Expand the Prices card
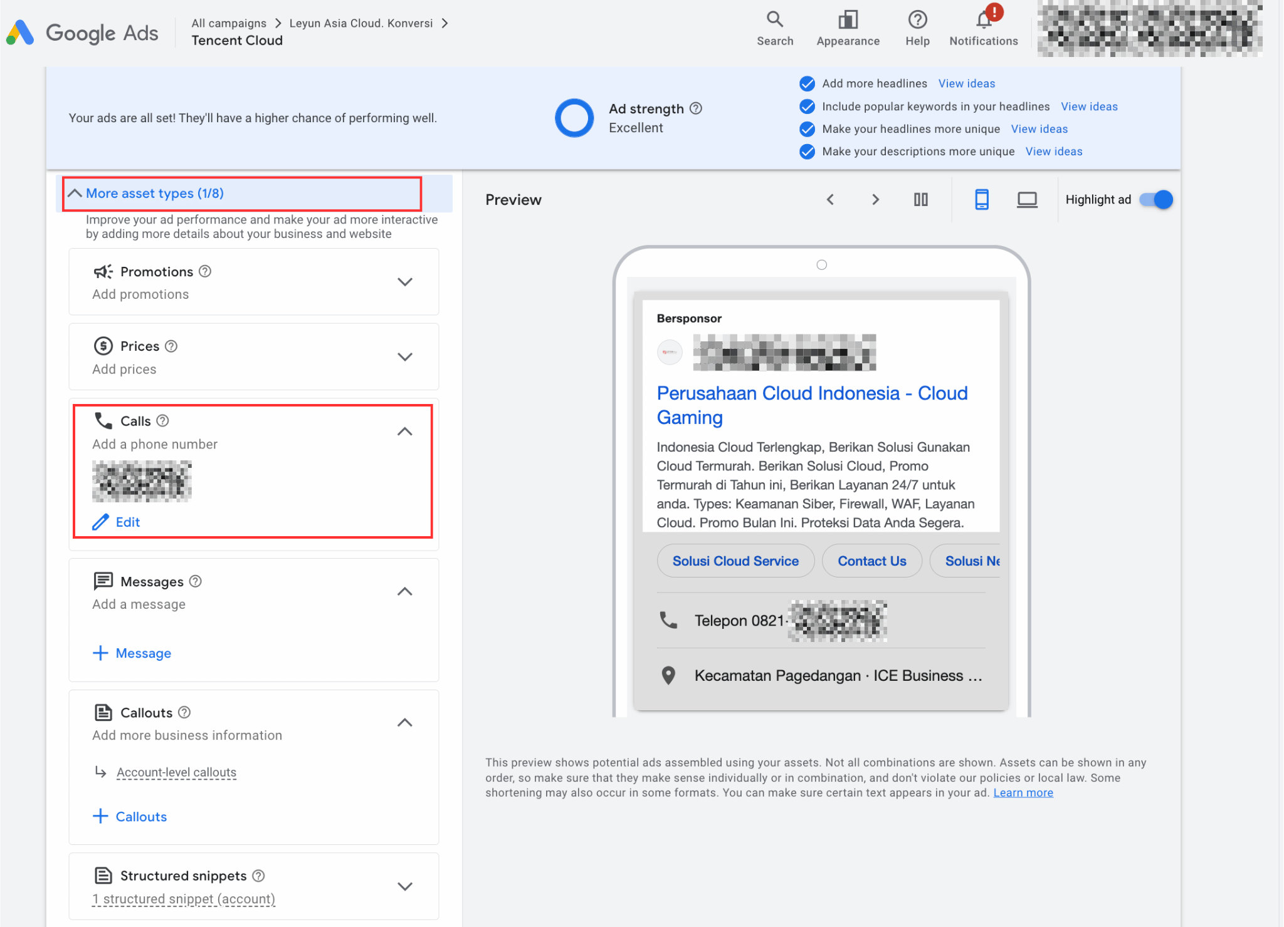1284x927 pixels. [x=405, y=357]
